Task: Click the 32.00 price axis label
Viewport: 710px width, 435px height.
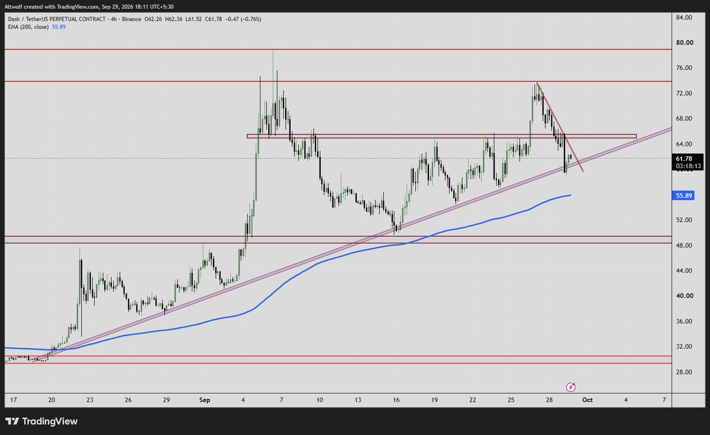Action: click(685, 346)
